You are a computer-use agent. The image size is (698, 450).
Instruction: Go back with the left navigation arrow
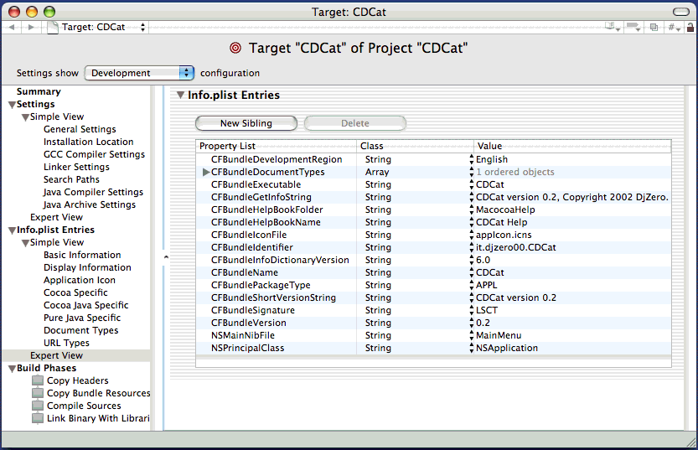point(13,28)
